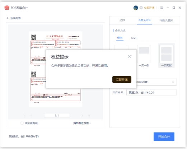Click the 返回列表 back arrow

(8, 18)
